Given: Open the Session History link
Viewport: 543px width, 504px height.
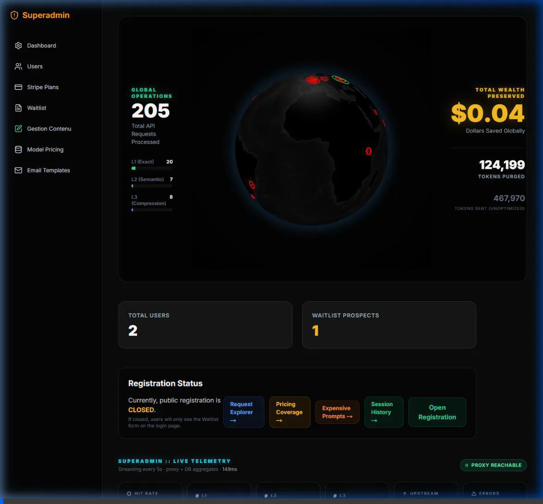Looking at the screenshot, I should [384, 412].
